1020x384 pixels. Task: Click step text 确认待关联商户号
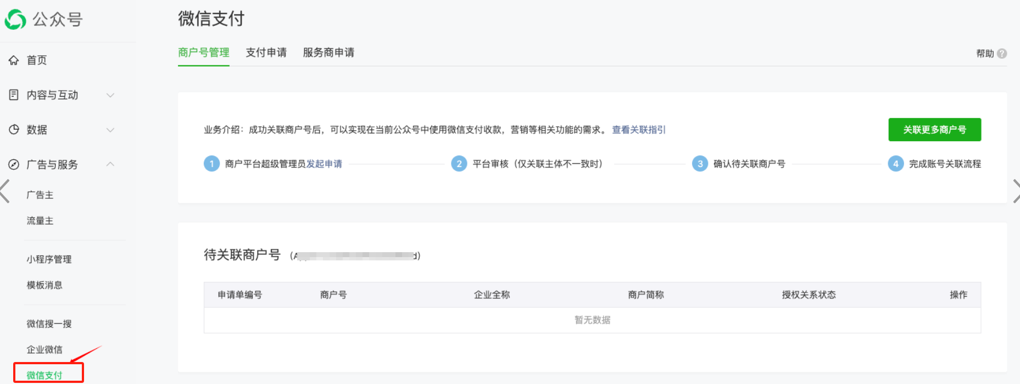coord(749,164)
